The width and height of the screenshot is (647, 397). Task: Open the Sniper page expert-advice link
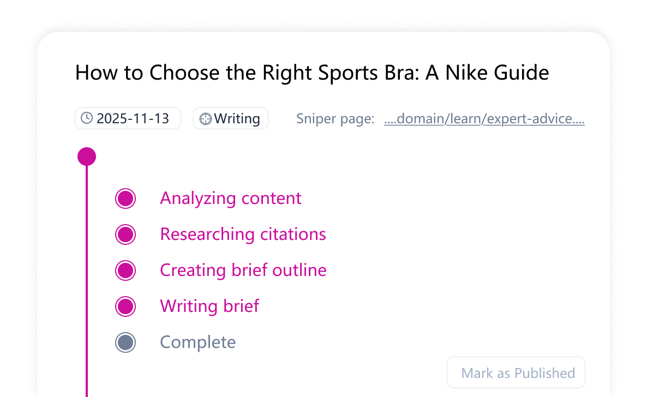pos(484,119)
